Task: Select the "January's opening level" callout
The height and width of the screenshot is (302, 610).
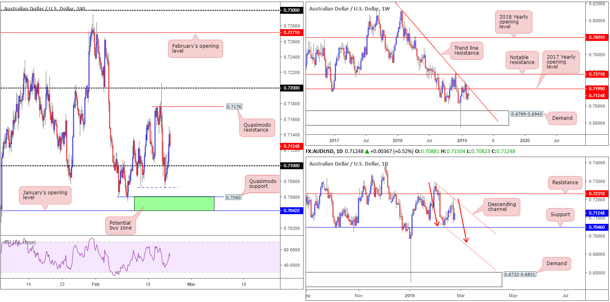Action: 45,195
